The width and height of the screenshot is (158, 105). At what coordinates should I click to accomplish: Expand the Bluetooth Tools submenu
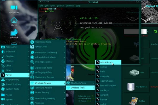[x=78, y=83]
